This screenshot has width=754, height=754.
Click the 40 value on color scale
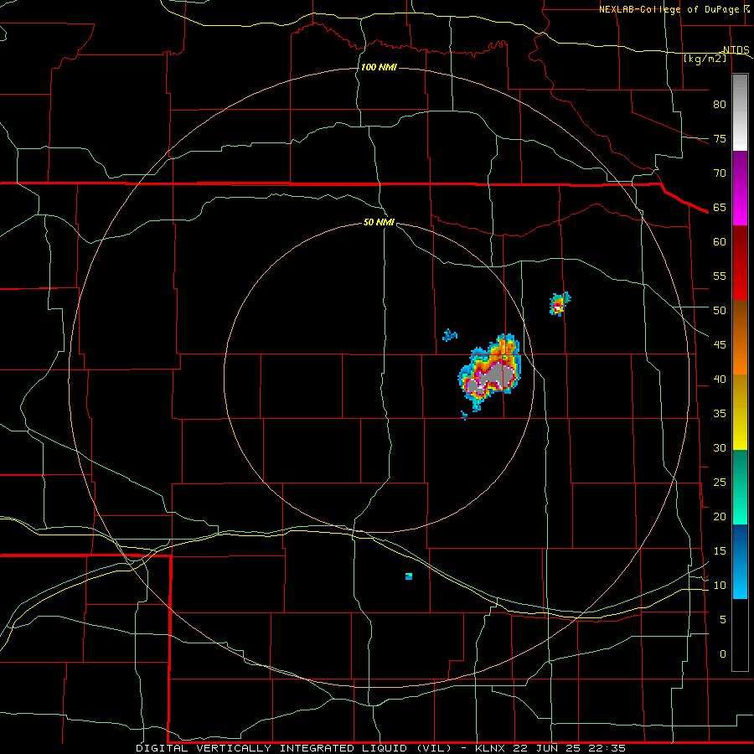[x=720, y=379]
